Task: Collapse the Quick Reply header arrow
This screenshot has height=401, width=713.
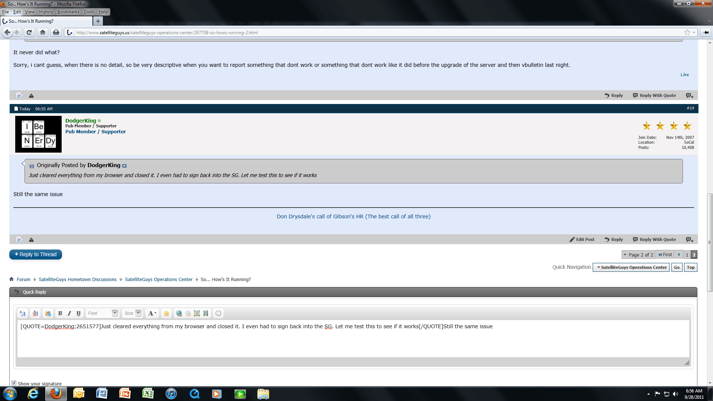Action: pos(16,292)
